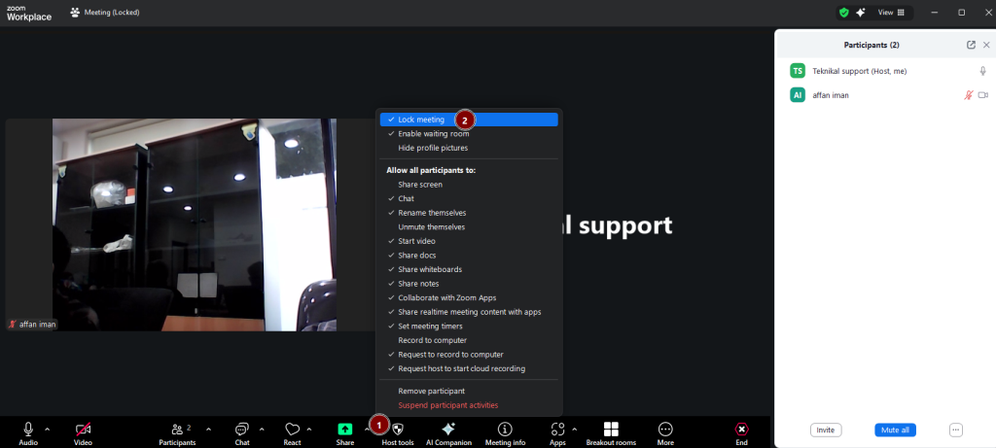Click the green Share screen icon
This screenshot has width=996, height=448.
[345, 429]
